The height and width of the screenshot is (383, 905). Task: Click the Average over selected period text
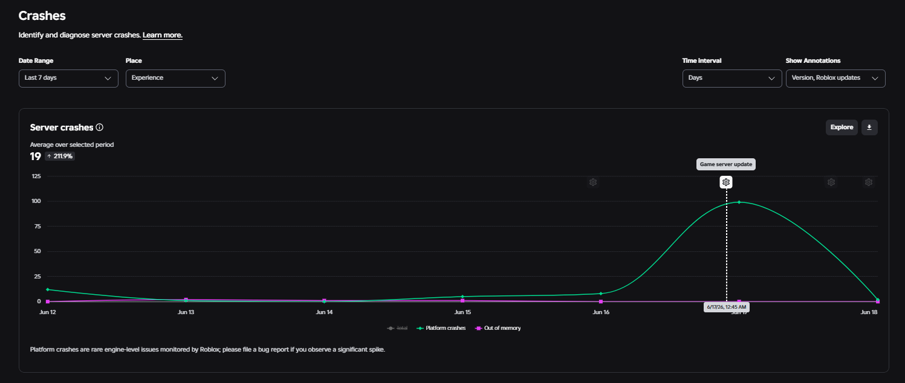tap(72, 144)
